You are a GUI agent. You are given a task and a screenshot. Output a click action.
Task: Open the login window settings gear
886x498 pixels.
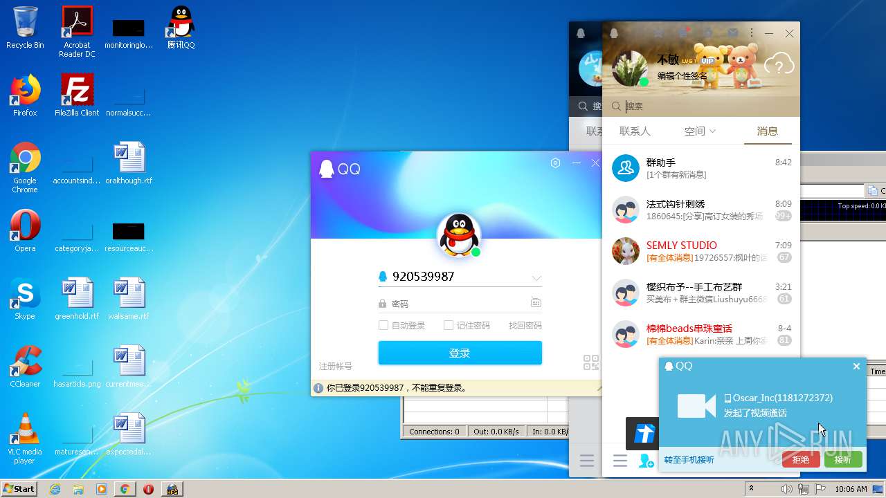[x=555, y=163]
